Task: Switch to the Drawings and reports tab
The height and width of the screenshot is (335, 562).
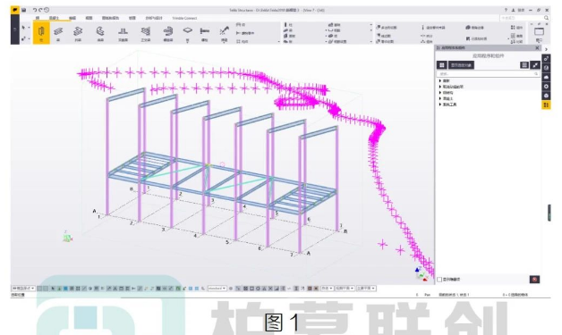Action: (x=110, y=18)
